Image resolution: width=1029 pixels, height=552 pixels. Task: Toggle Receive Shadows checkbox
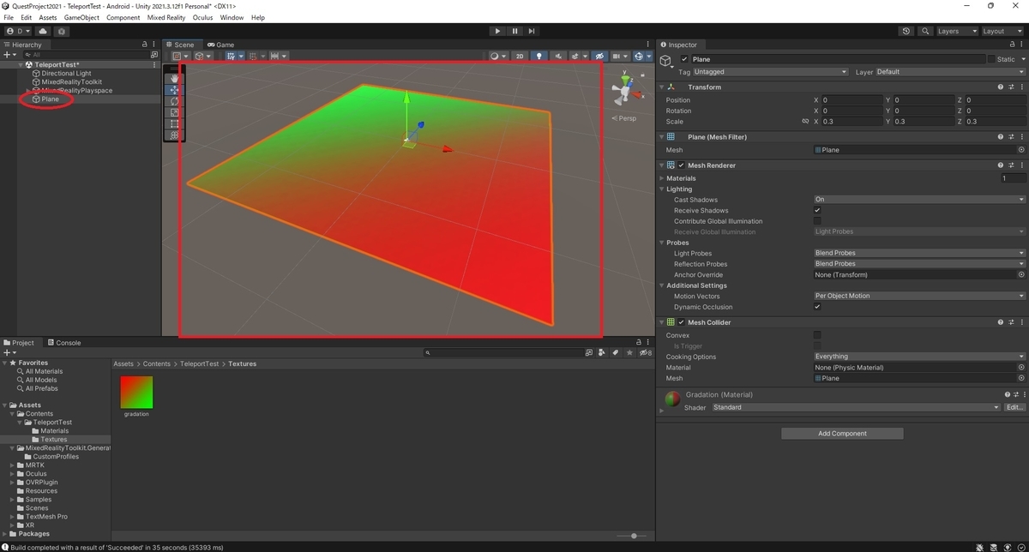click(x=817, y=210)
